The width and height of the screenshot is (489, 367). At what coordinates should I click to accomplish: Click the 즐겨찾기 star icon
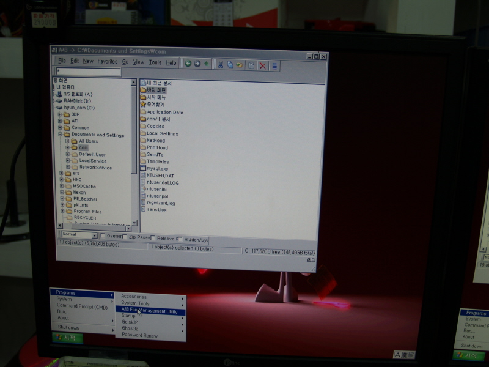coord(143,105)
